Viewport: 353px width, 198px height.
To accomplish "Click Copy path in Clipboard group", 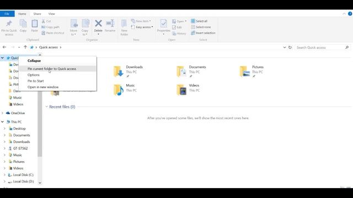I will (51, 27).
